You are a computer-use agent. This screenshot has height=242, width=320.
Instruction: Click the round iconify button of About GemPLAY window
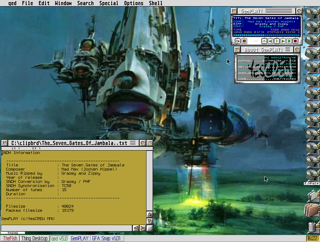coord(297,49)
